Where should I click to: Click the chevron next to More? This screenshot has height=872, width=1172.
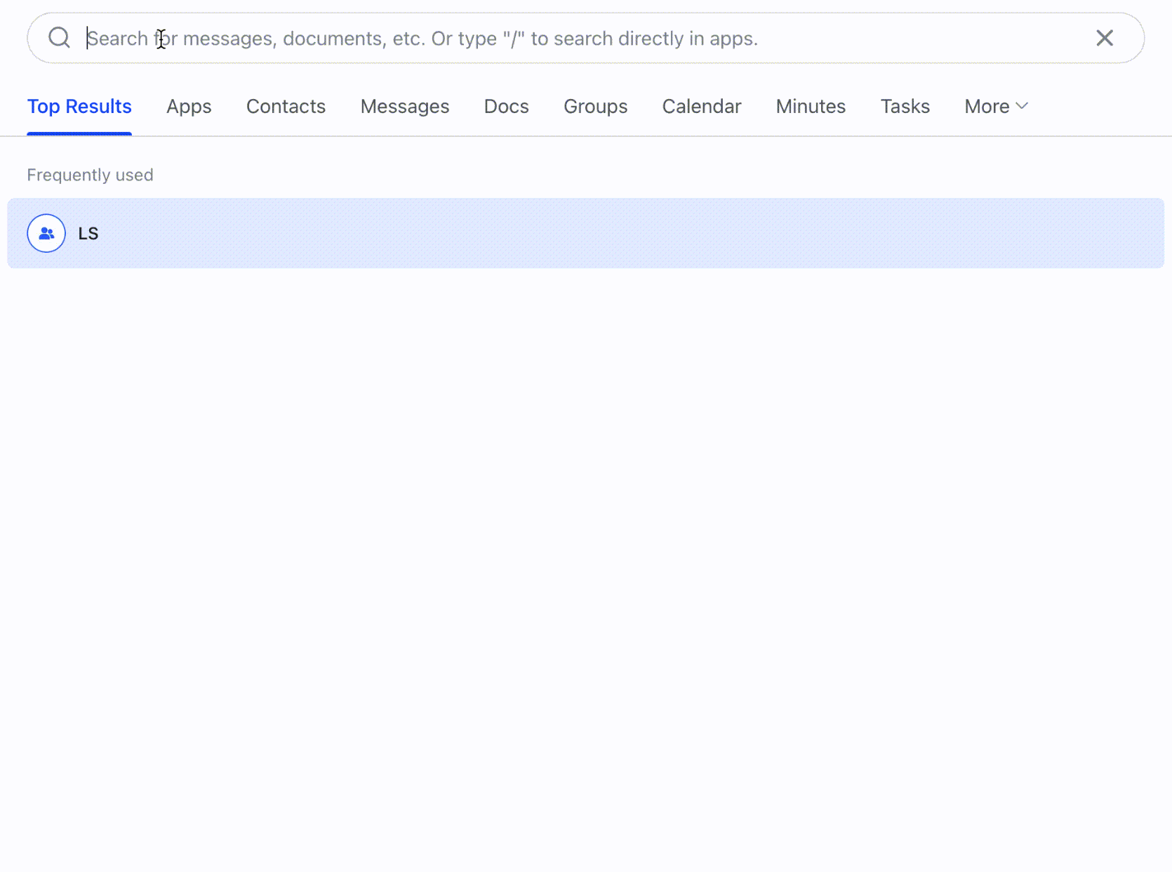coord(1021,106)
